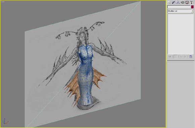Switch to the Display panel tab
Viewport: 195px width, 128px height.
187,2
